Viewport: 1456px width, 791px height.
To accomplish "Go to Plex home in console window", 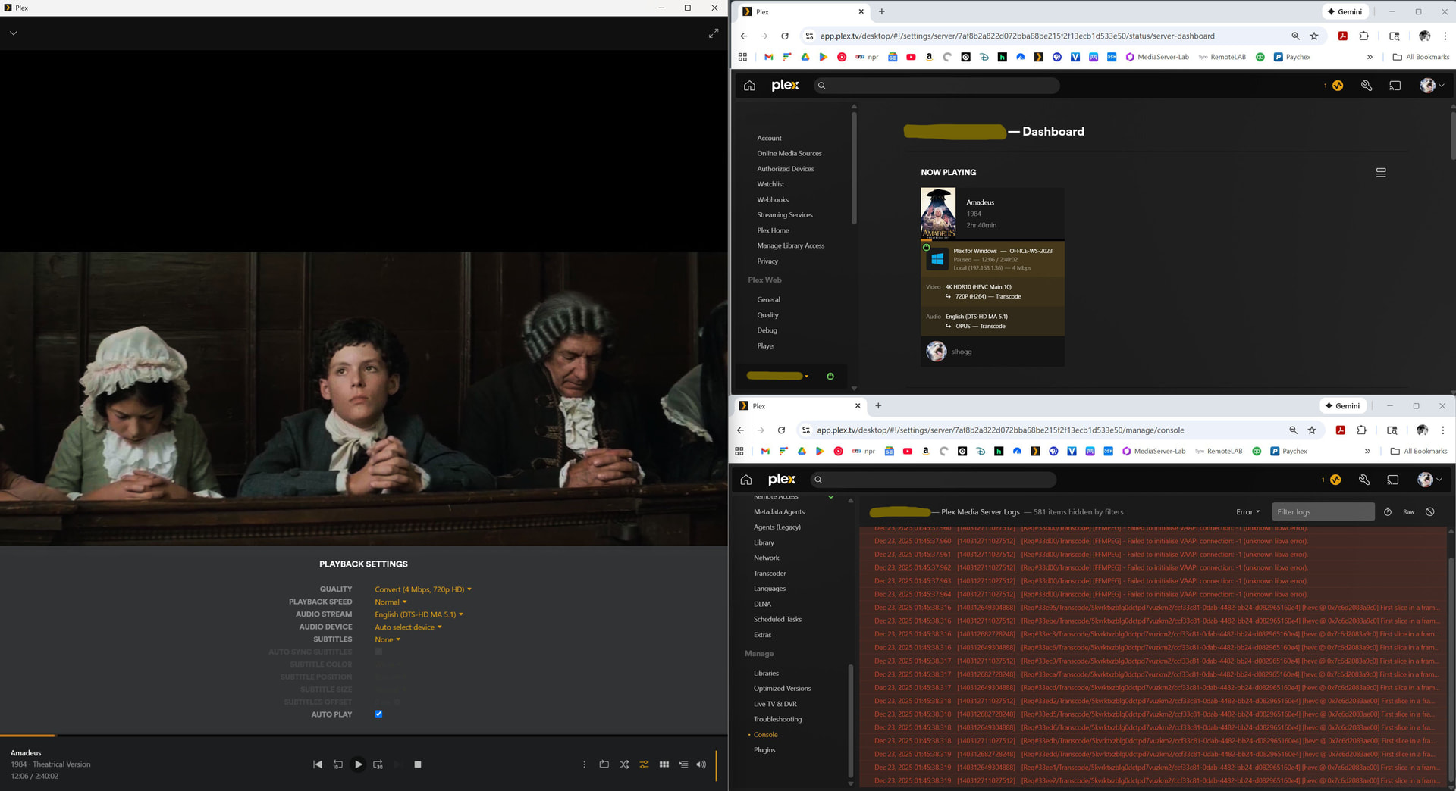I will [746, 480].
